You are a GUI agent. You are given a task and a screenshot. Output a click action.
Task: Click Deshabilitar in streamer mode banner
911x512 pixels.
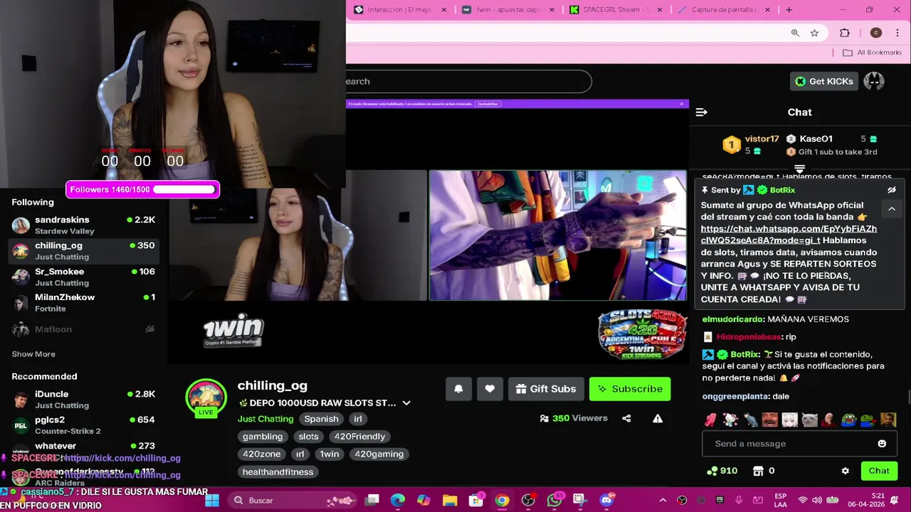488,104
